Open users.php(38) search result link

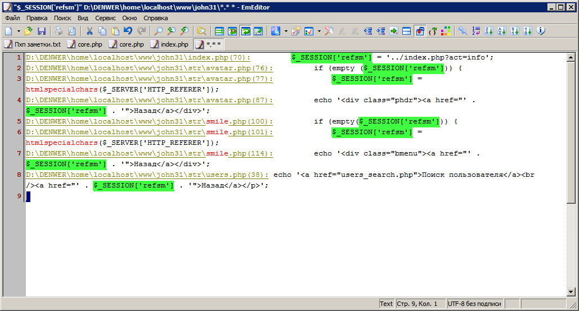(x=147, y=175)
